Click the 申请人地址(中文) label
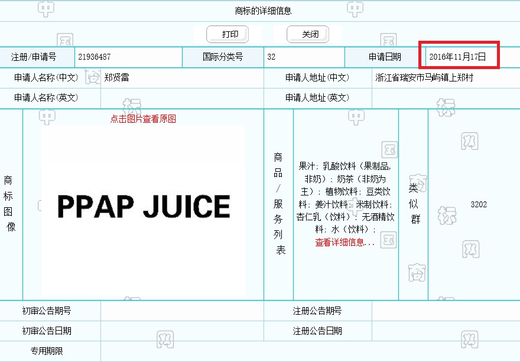This screenshot has height=362, width=520. 317,77
